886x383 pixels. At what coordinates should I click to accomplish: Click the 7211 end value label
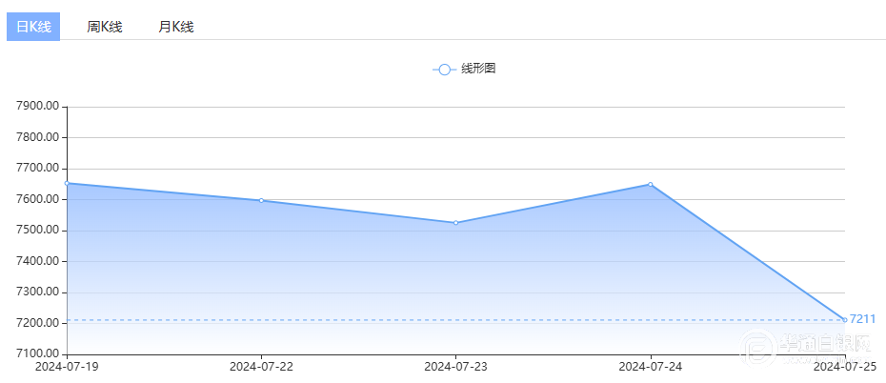pos(862,319)
